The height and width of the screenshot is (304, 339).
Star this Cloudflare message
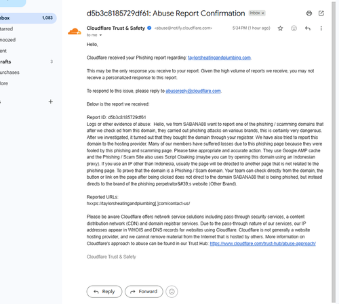click(280, 28)
